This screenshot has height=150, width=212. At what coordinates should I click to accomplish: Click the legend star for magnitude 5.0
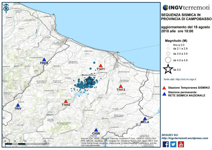click(168, 69)
